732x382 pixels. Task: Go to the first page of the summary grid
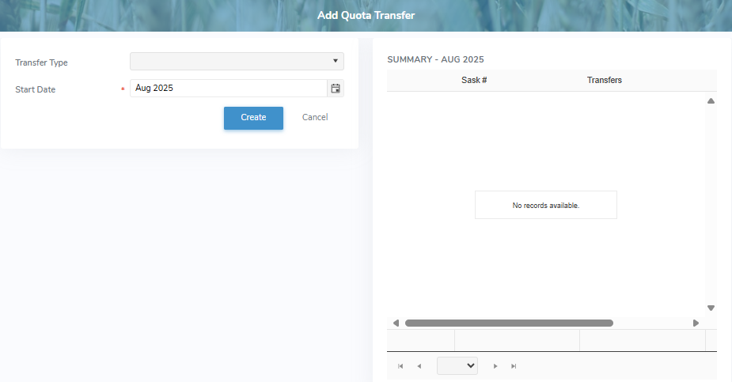click(400, 366)
